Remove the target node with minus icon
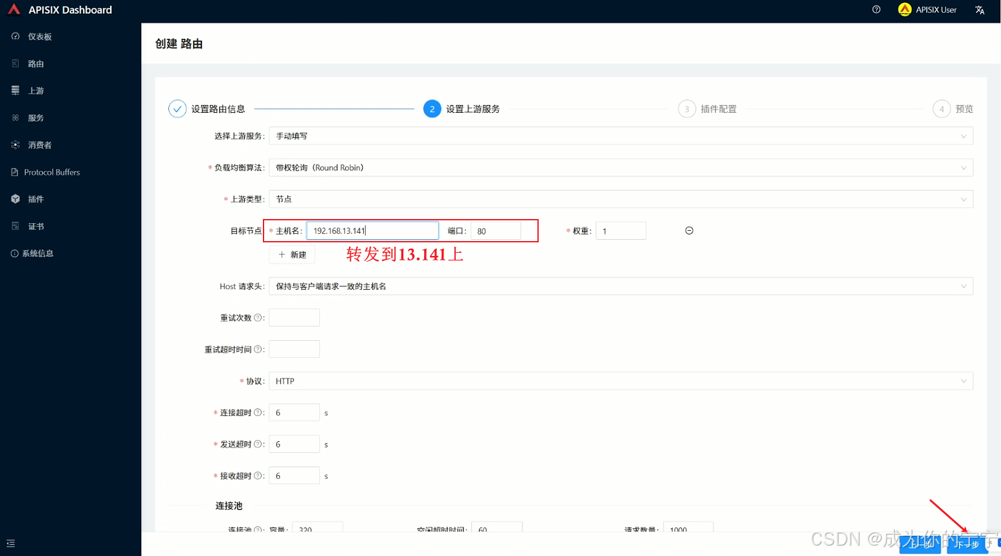This screenshot has width=1001, height=556. (689, 231)
